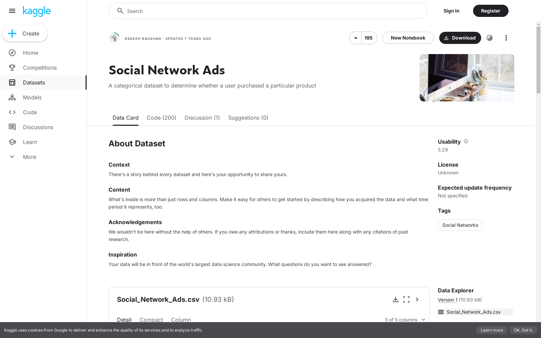Click the About Dataset heading

(x=137, y=143)
